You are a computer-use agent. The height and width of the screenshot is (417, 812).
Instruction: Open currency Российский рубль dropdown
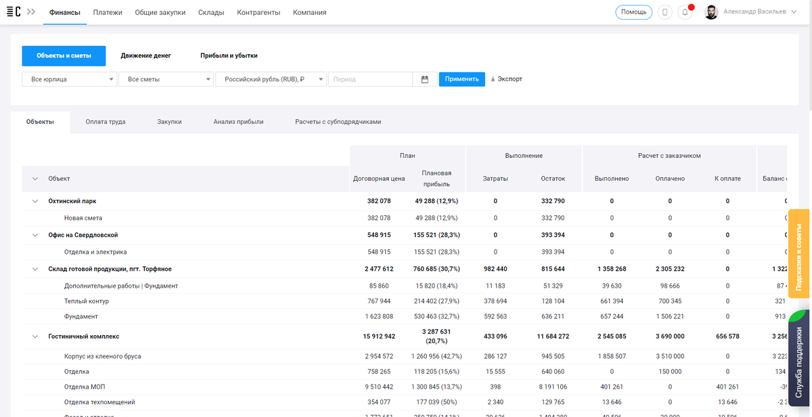tap(271, 79)
